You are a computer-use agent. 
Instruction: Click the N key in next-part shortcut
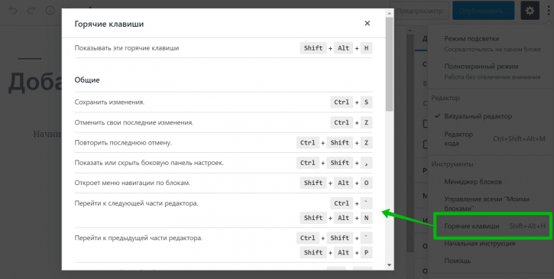[366, 218]
